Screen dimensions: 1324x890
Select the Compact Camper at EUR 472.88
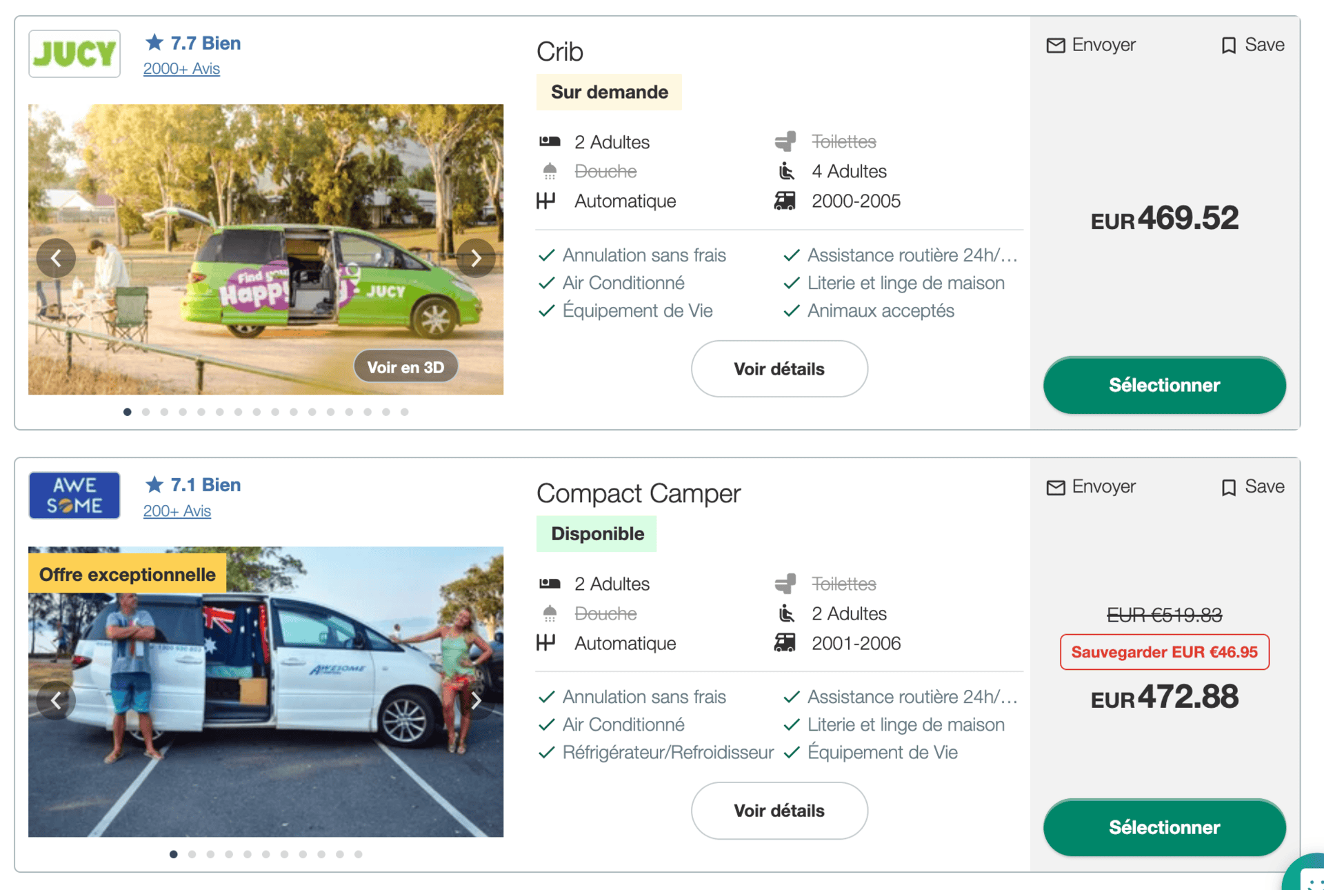tap(1164, 827)
